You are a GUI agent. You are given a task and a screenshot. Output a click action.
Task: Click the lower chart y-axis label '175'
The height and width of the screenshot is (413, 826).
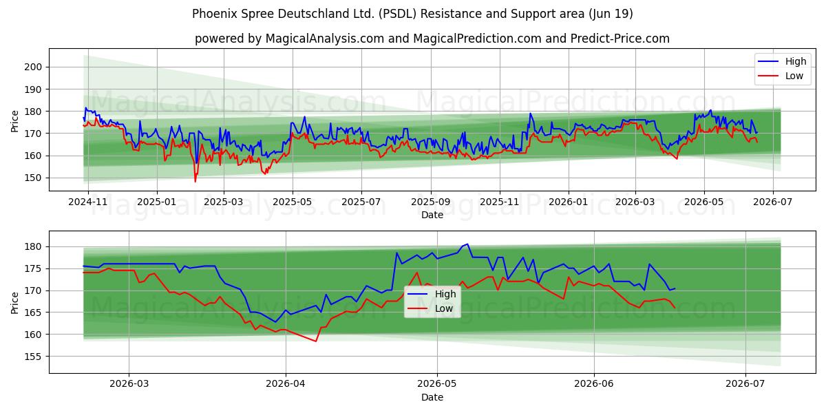click(34, 268)
